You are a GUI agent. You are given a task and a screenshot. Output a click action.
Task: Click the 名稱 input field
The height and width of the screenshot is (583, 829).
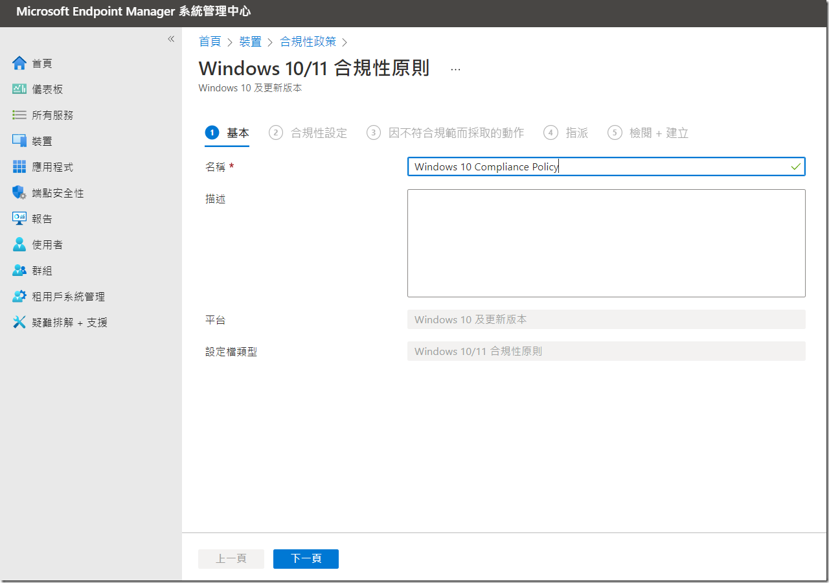click(x=606, y=166)
